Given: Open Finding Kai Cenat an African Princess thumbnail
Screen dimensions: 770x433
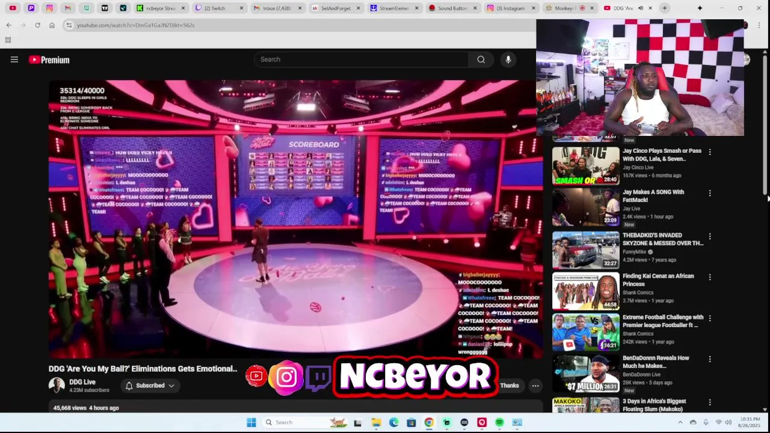Looking at the screenshot, I should (585, 291).
